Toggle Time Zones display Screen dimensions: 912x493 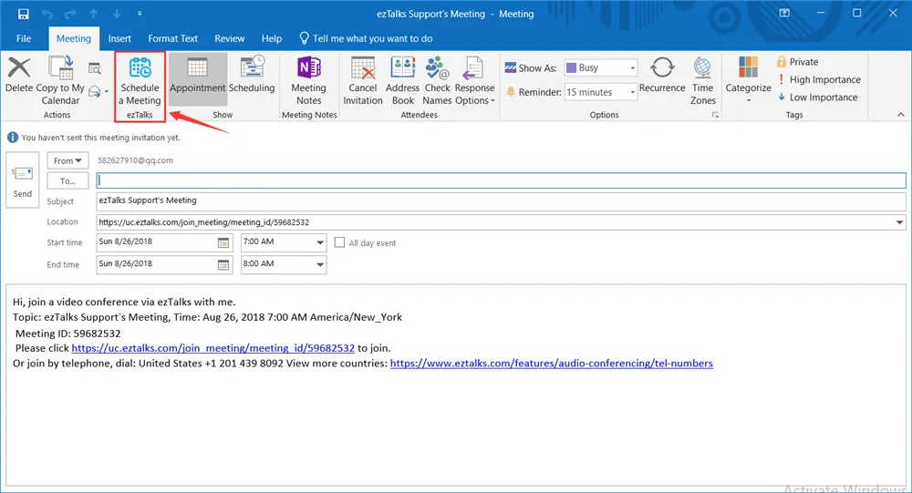click(702, 80)
